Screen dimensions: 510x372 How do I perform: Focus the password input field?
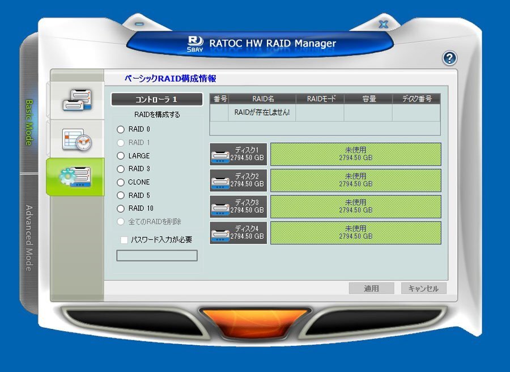[157, 256]
